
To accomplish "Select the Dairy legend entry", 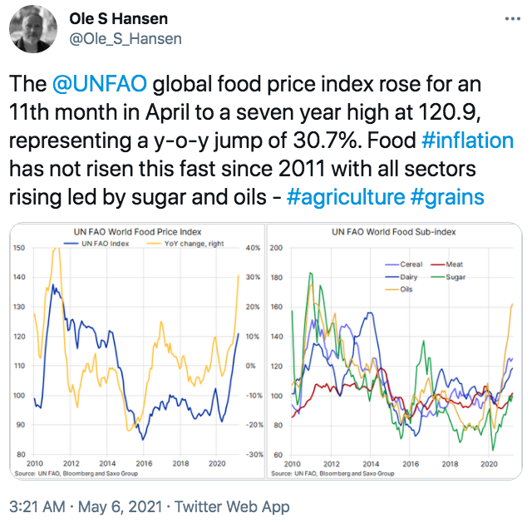I will (399, 277).
